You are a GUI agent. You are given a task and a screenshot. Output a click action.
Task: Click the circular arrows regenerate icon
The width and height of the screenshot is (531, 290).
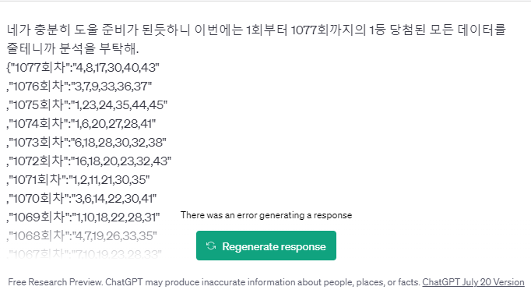(x=211, y=246)
